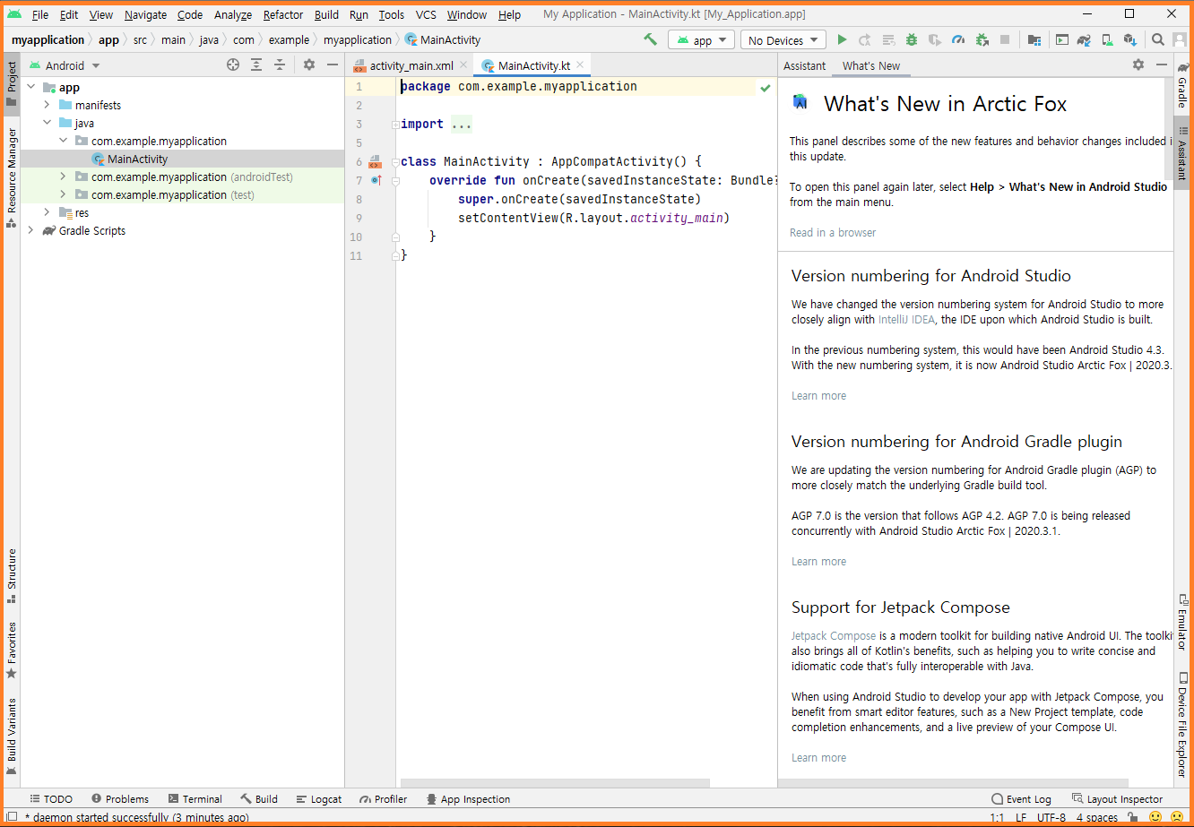Close the activity_main.xml tab
This screenshot has width=1194, height=827.
(463, 65)
